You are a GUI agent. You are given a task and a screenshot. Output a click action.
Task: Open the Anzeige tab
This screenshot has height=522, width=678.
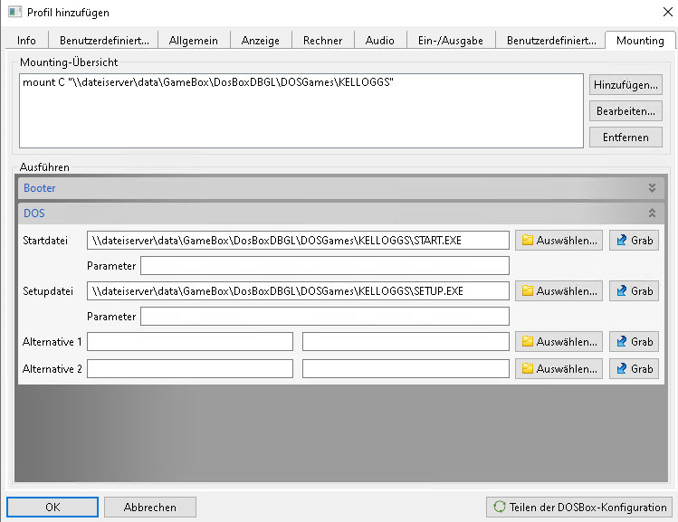261,41
